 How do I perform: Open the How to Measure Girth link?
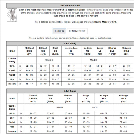coord(106,22)
